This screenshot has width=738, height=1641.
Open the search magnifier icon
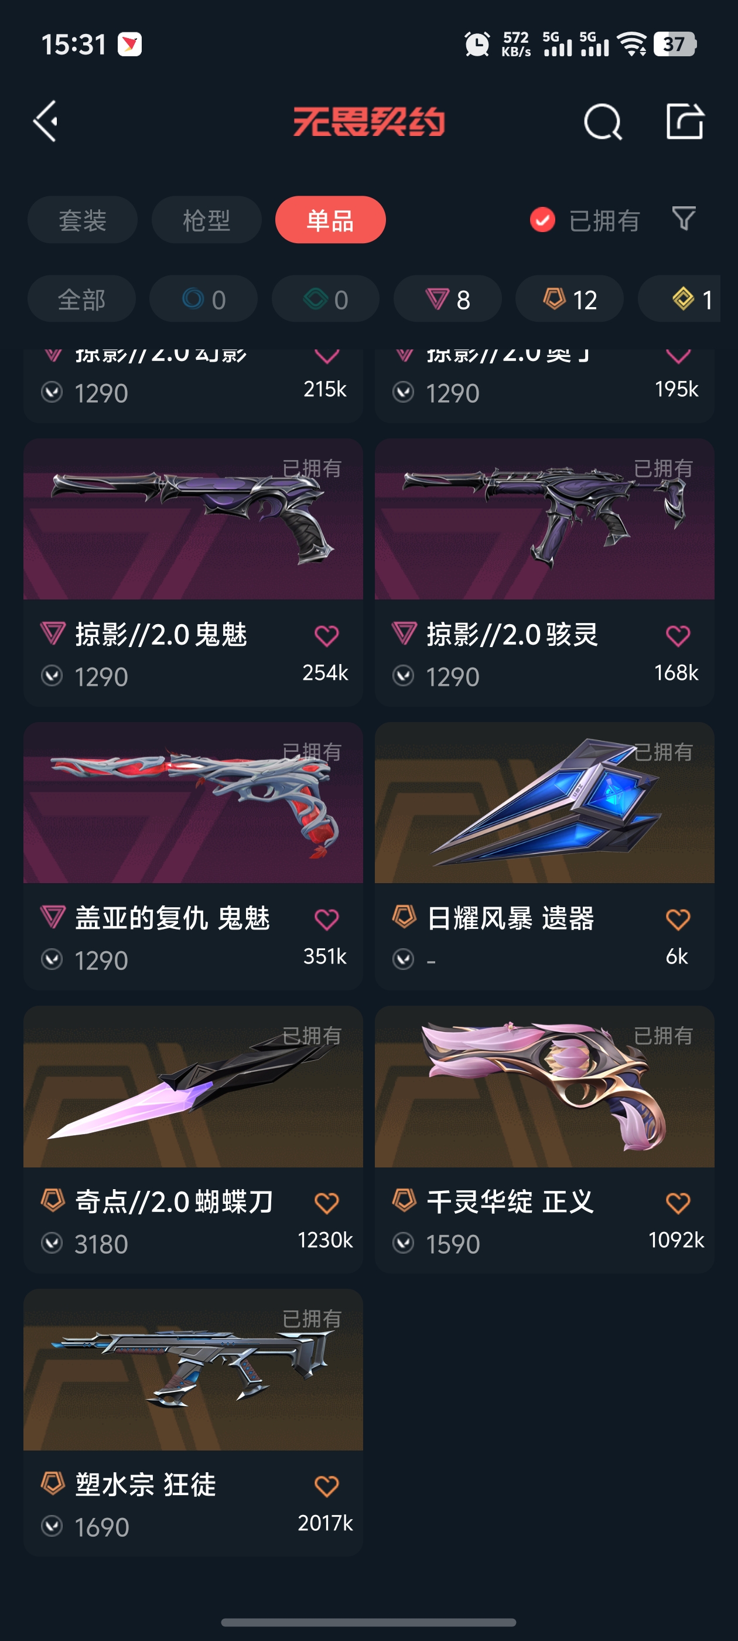(x=602, y=121)
